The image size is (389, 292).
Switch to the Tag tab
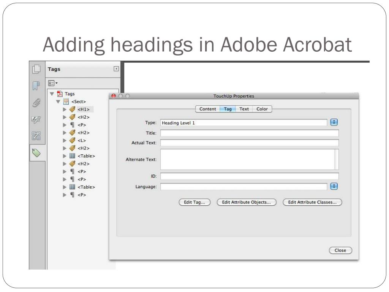(x=228, y=109)
